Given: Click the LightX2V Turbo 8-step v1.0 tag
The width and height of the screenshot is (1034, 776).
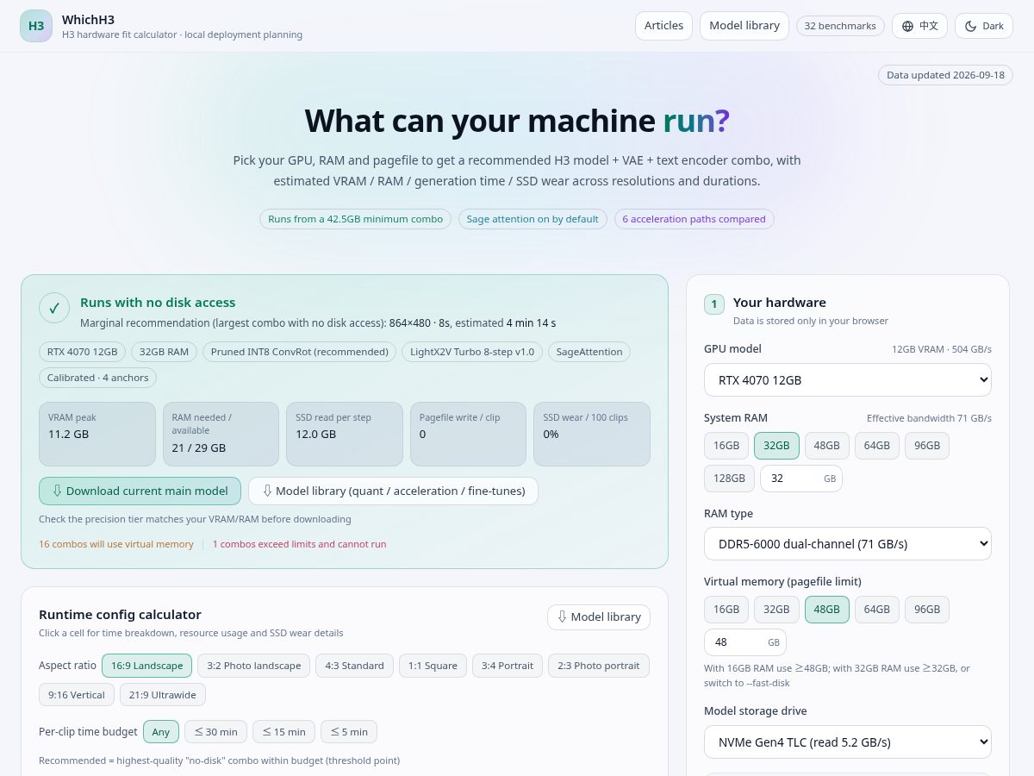Looking at the screenshot, I should click(472, 352).
